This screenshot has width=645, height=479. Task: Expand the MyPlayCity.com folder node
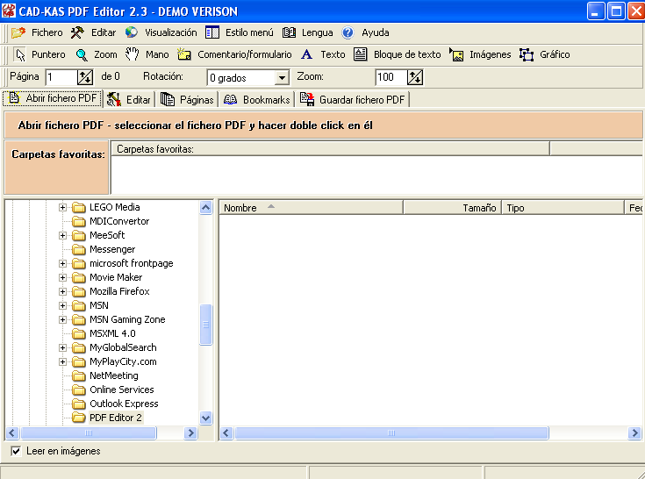62,361
